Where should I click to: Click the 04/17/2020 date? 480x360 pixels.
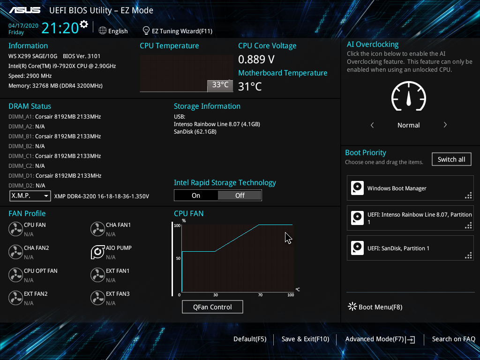(23, 26)
